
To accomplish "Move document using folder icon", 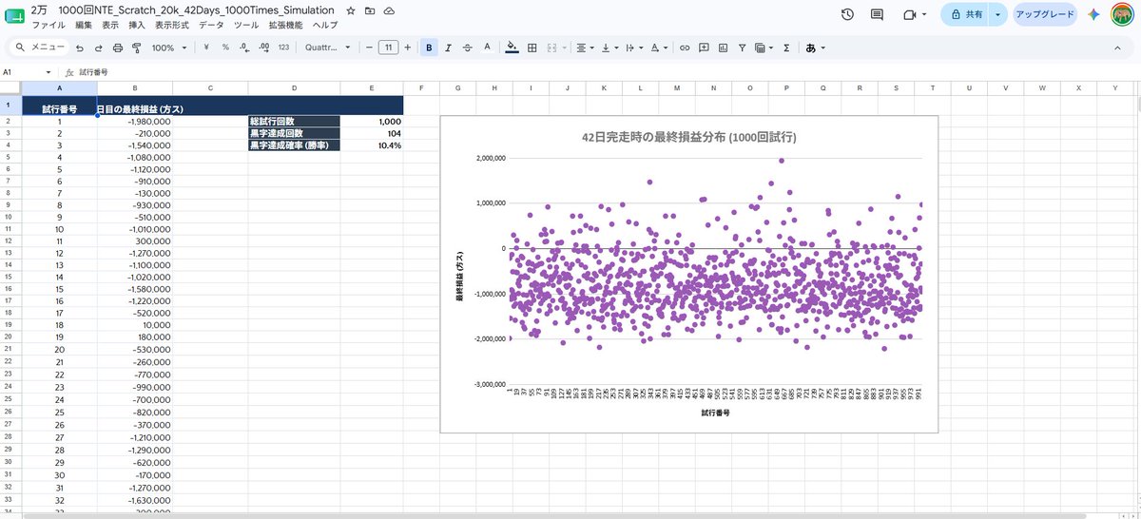I will pos(370,10).
